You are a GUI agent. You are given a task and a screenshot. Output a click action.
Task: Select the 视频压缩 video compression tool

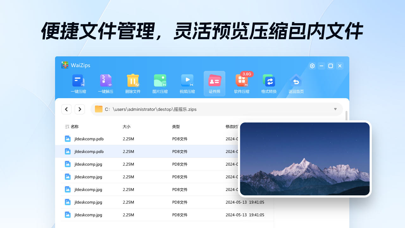[187, 83]
